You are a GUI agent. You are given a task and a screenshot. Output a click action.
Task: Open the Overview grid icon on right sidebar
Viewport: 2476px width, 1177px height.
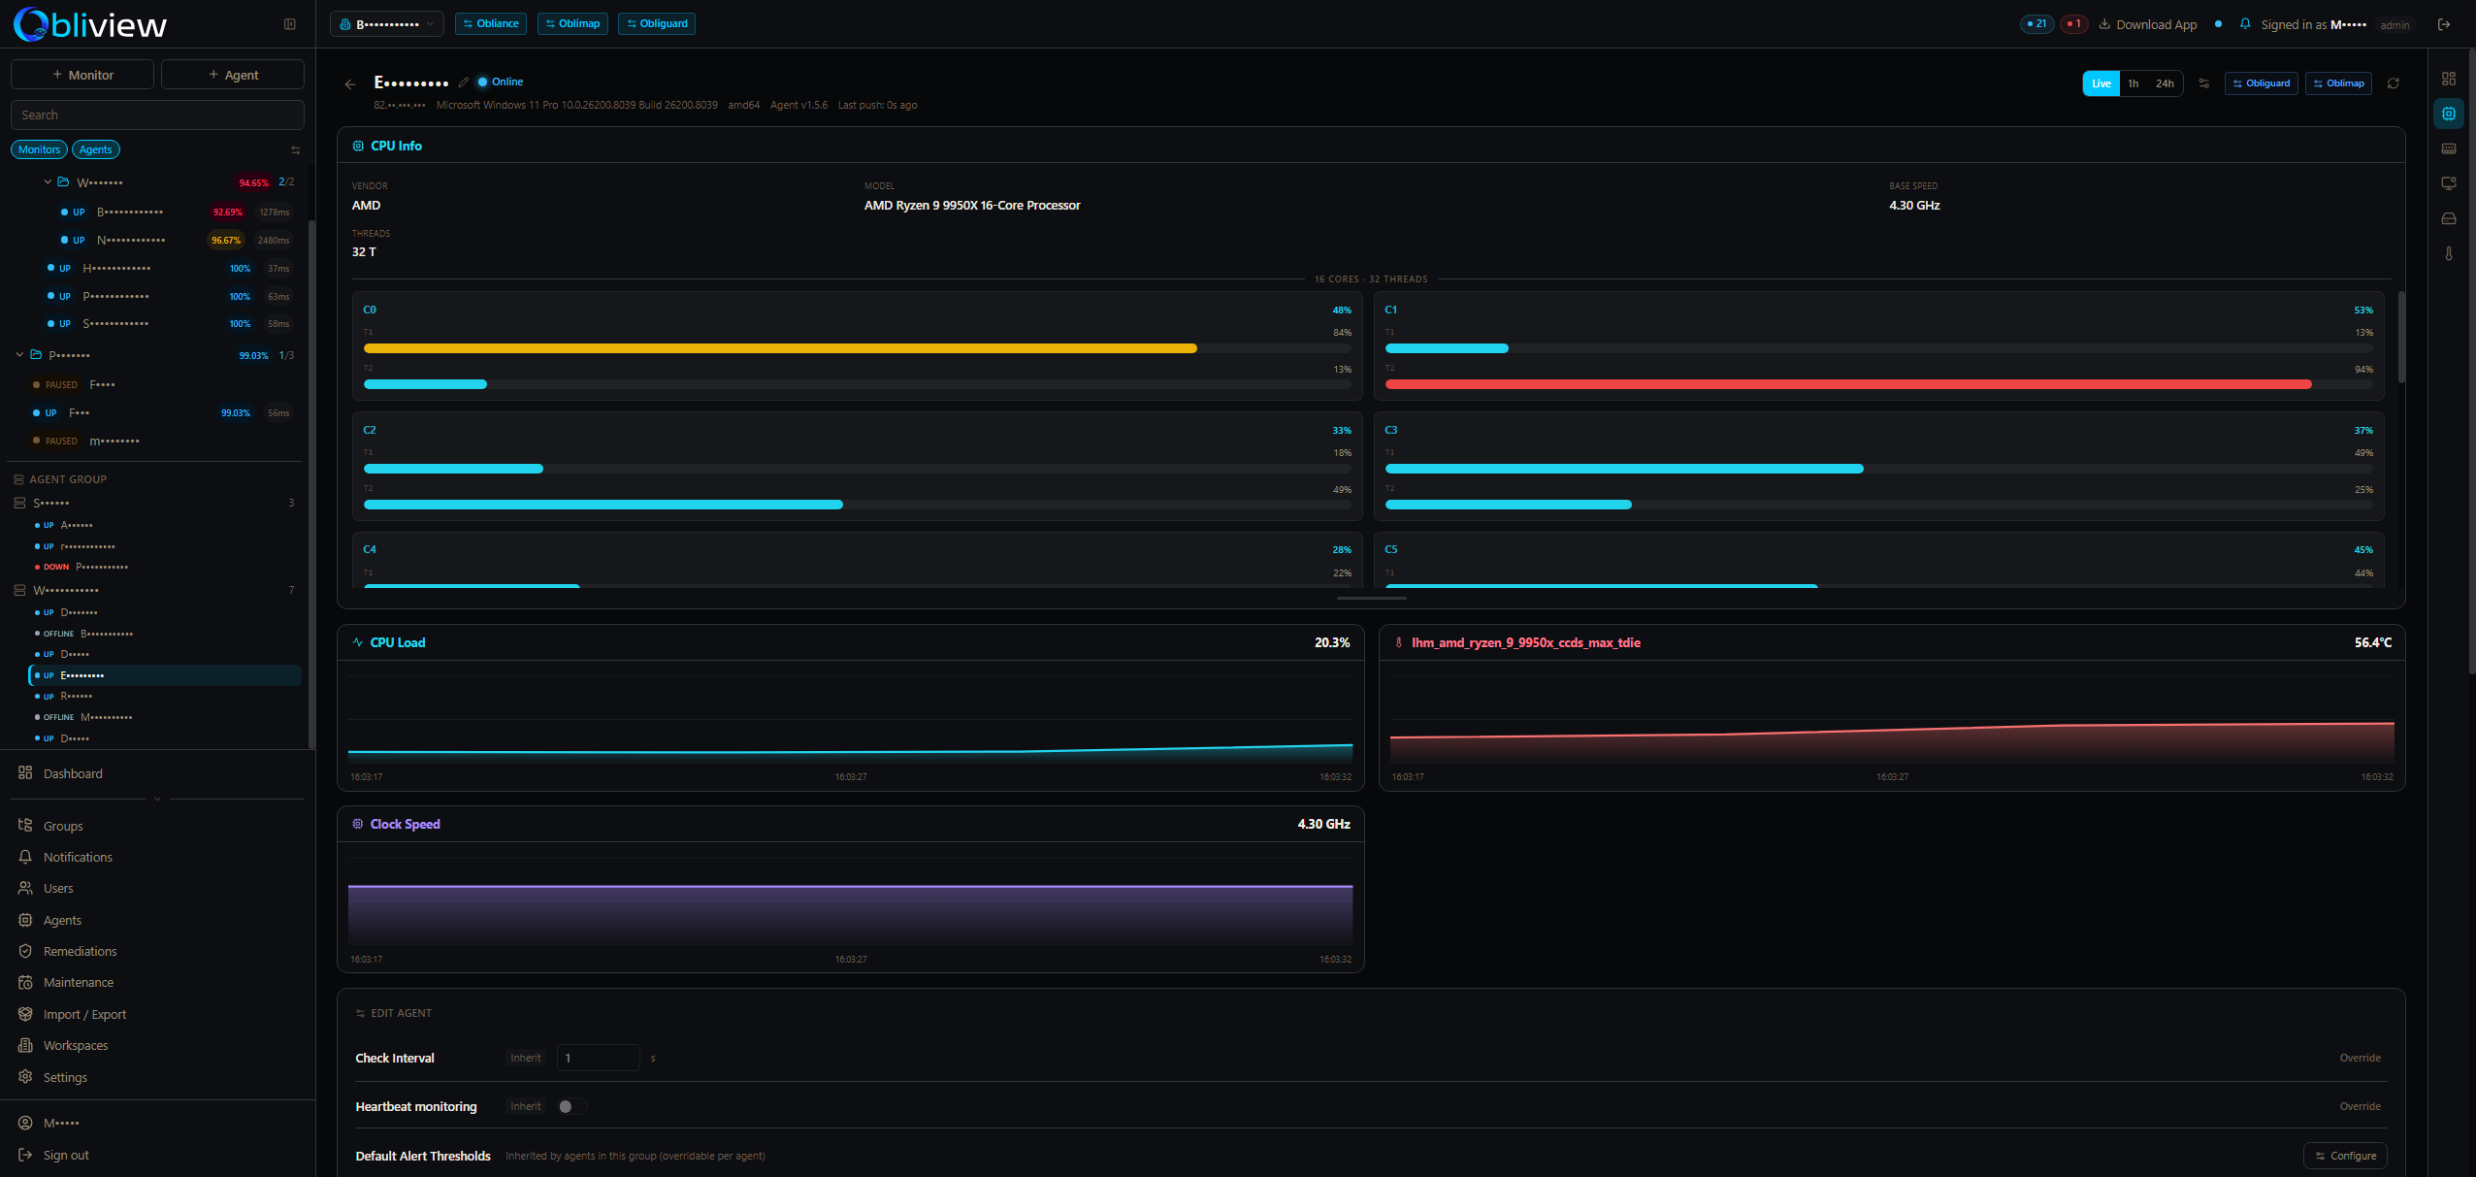2450,79
